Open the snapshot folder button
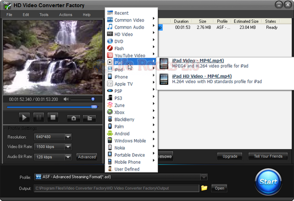The width and height of the screenshot is (294, 201). tap(89, 118)
